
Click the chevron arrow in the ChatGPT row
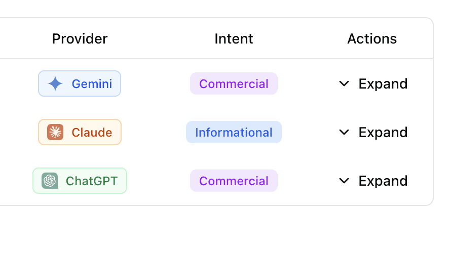pyautogui.click(x=344, y=181)
